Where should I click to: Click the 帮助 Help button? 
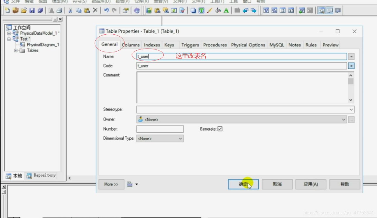coord(345,184)
